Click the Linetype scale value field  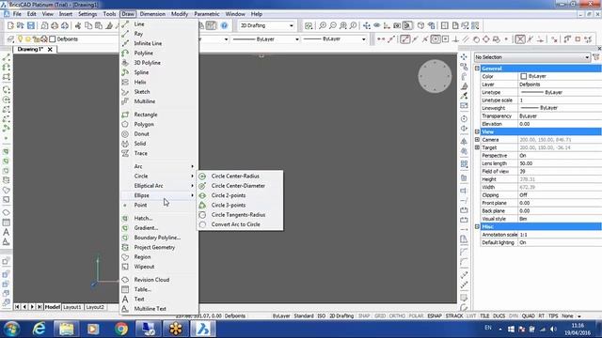click(x=560, y=100)
